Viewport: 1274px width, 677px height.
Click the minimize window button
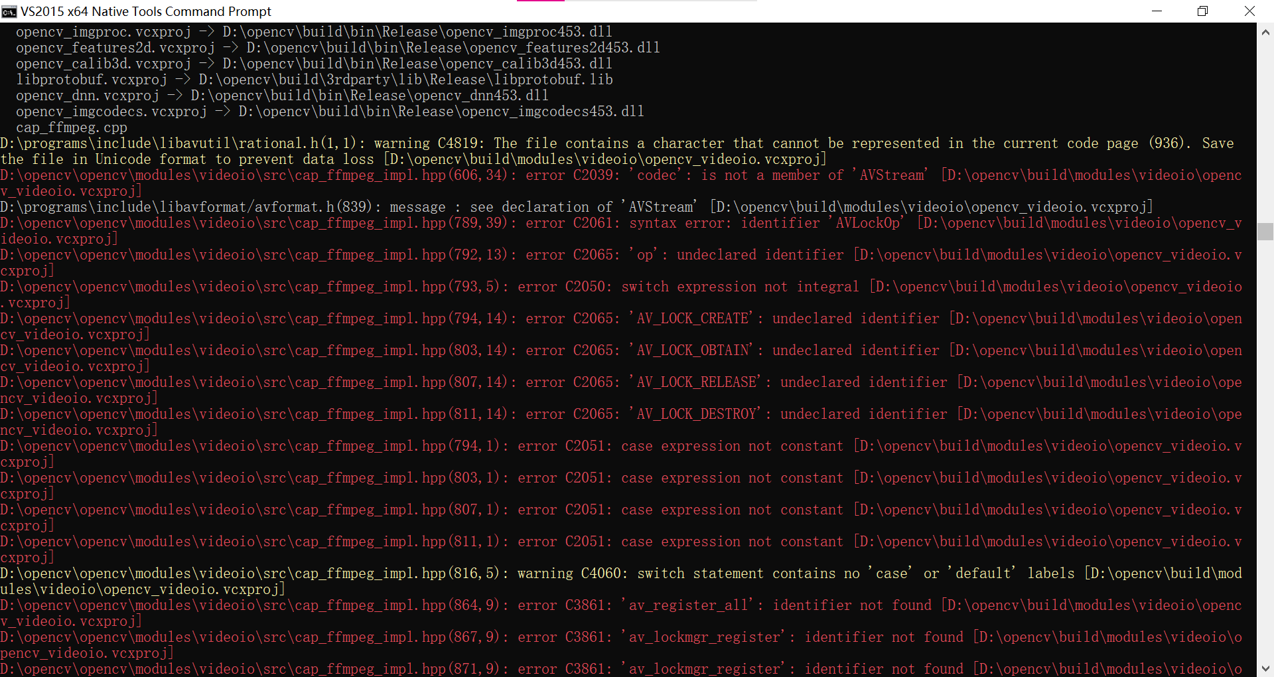(1157, 11)
